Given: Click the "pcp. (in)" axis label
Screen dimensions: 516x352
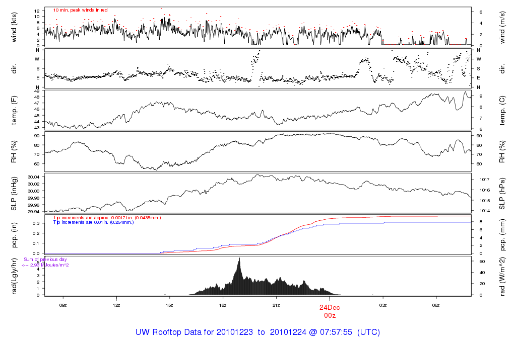Looking at the screenshot, I should click(x=15, y=234).
